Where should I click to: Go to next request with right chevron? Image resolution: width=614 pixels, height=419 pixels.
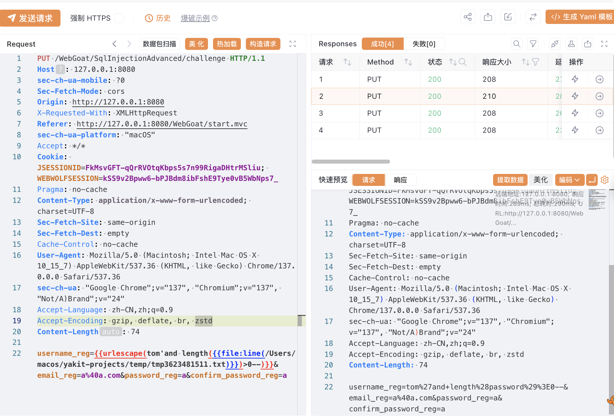pos(129,44)
